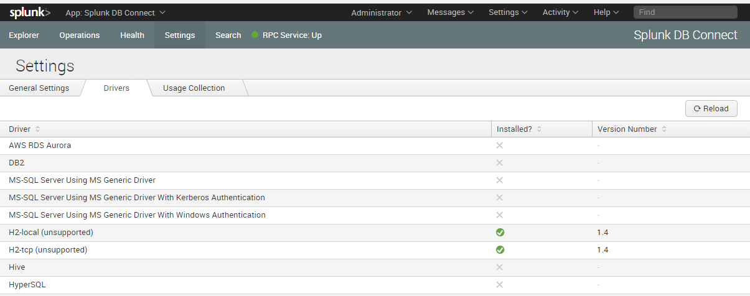Go to the Search tab
This screenshot has width=750, height=296.
[x=228, y=35]
